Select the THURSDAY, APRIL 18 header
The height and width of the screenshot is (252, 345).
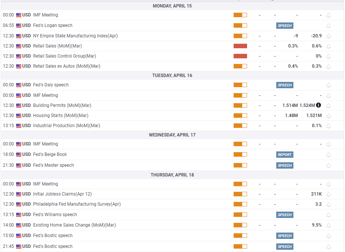pos(172,175)
